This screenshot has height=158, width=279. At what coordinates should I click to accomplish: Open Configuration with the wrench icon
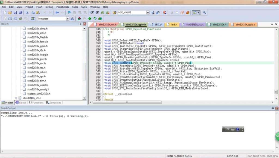click(204, 12)
